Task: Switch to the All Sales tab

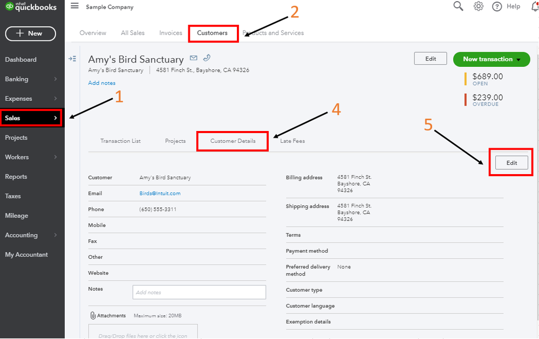Action: pyautogui.click(x=133, y=33)
